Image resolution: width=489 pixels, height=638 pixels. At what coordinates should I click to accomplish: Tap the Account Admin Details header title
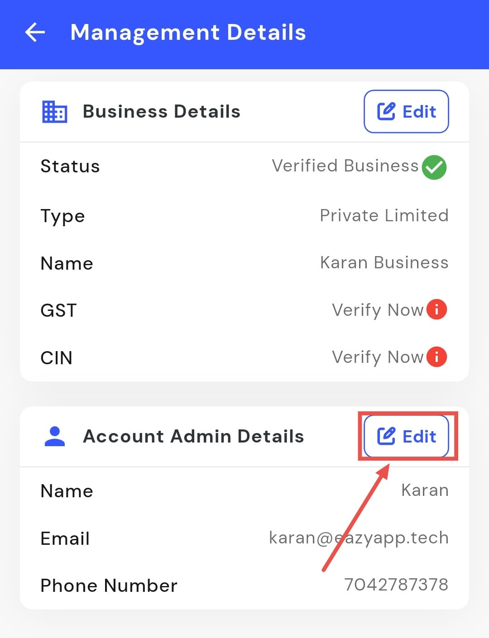[193, 437]
